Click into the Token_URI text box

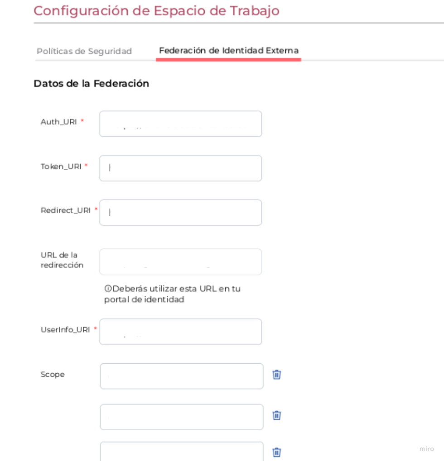pyautogui.click(x=180, y=168)
